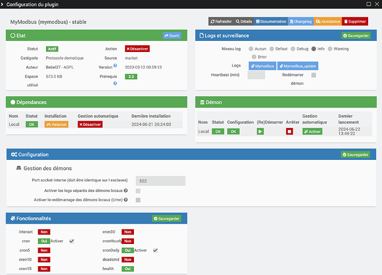This screenshot has height=275, width=382.
Task: Click dependencies OK status badge
Action: (32, 124)
